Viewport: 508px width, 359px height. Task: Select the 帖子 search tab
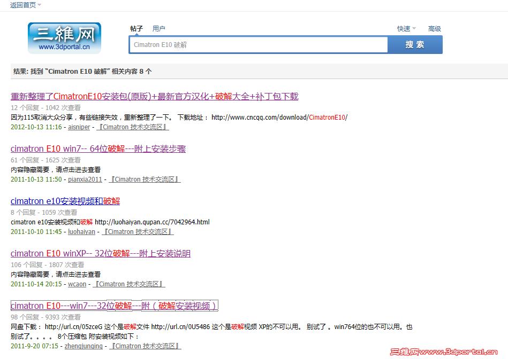(x=137, y=28)
